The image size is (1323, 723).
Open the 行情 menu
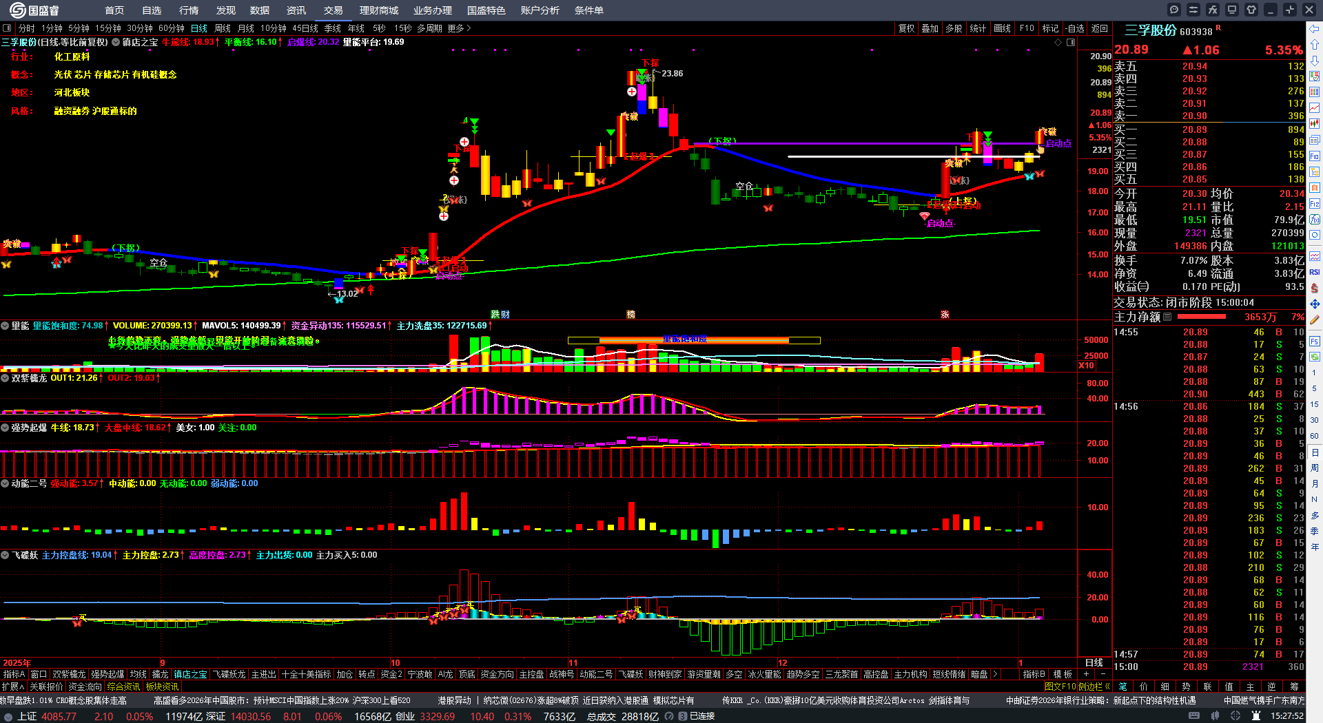189,10
